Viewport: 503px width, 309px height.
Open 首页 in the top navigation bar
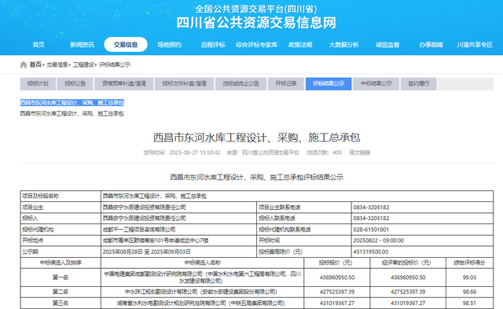coord(39,45)
